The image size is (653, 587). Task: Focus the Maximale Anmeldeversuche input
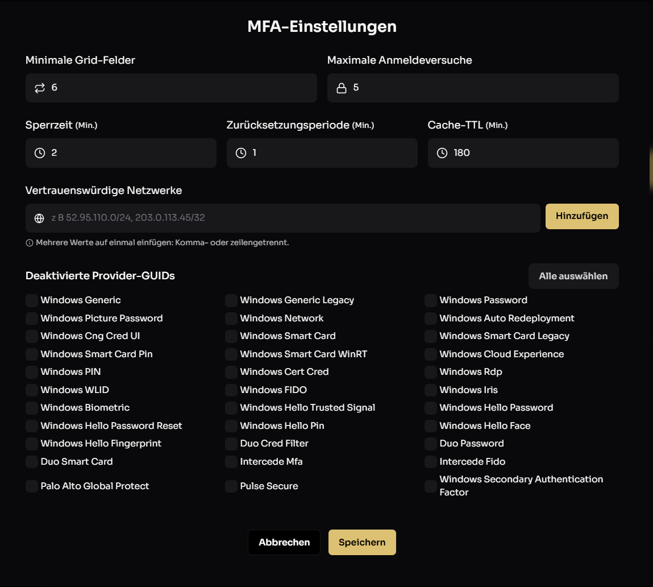click(473, 88)
